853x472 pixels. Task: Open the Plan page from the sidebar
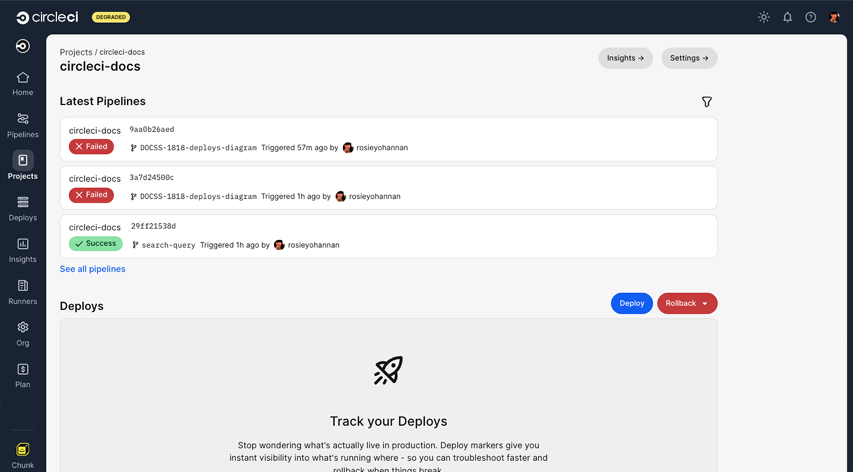click(x=23, y=375)
